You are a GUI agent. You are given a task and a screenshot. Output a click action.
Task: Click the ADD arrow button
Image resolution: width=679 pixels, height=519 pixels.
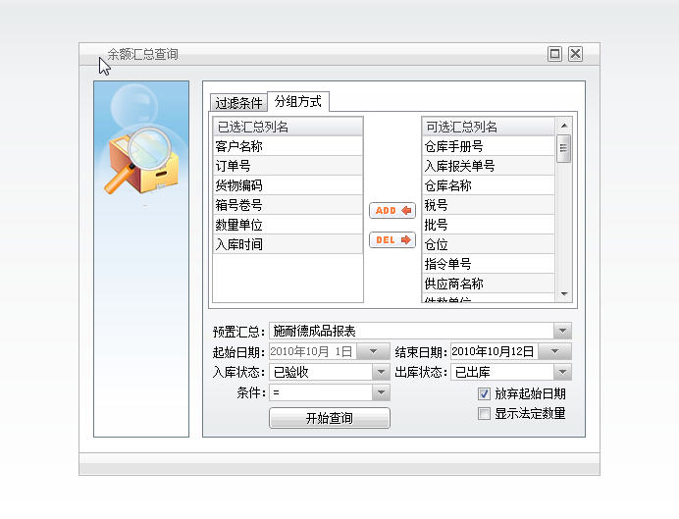point(392,211)
